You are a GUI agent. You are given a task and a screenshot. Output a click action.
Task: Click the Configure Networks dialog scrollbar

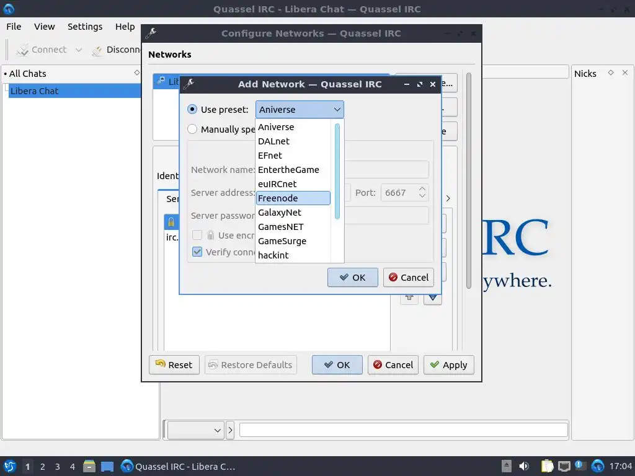[x=469, y=180]
